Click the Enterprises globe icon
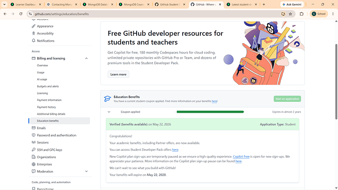338x190 pixels. [x=33, y=164]
